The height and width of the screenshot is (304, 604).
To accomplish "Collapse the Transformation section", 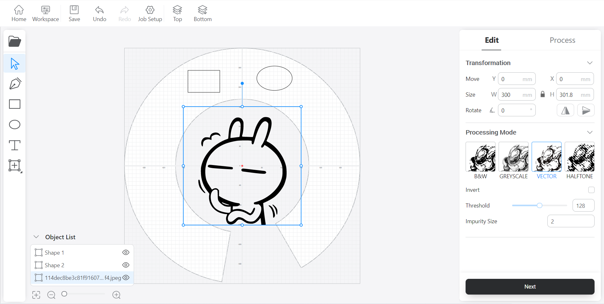I will point(590,63).
